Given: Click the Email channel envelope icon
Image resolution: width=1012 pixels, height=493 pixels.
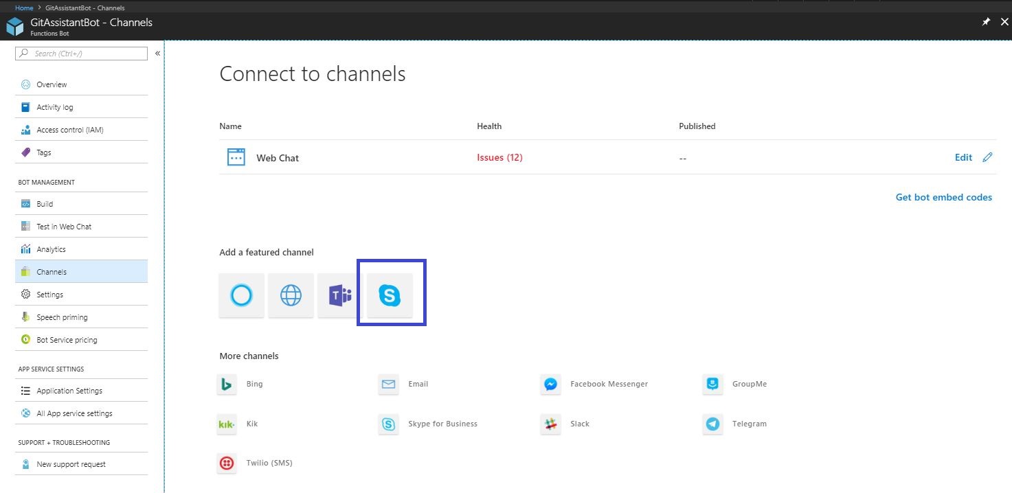Looking at the screenshot, I should [388, 385].
